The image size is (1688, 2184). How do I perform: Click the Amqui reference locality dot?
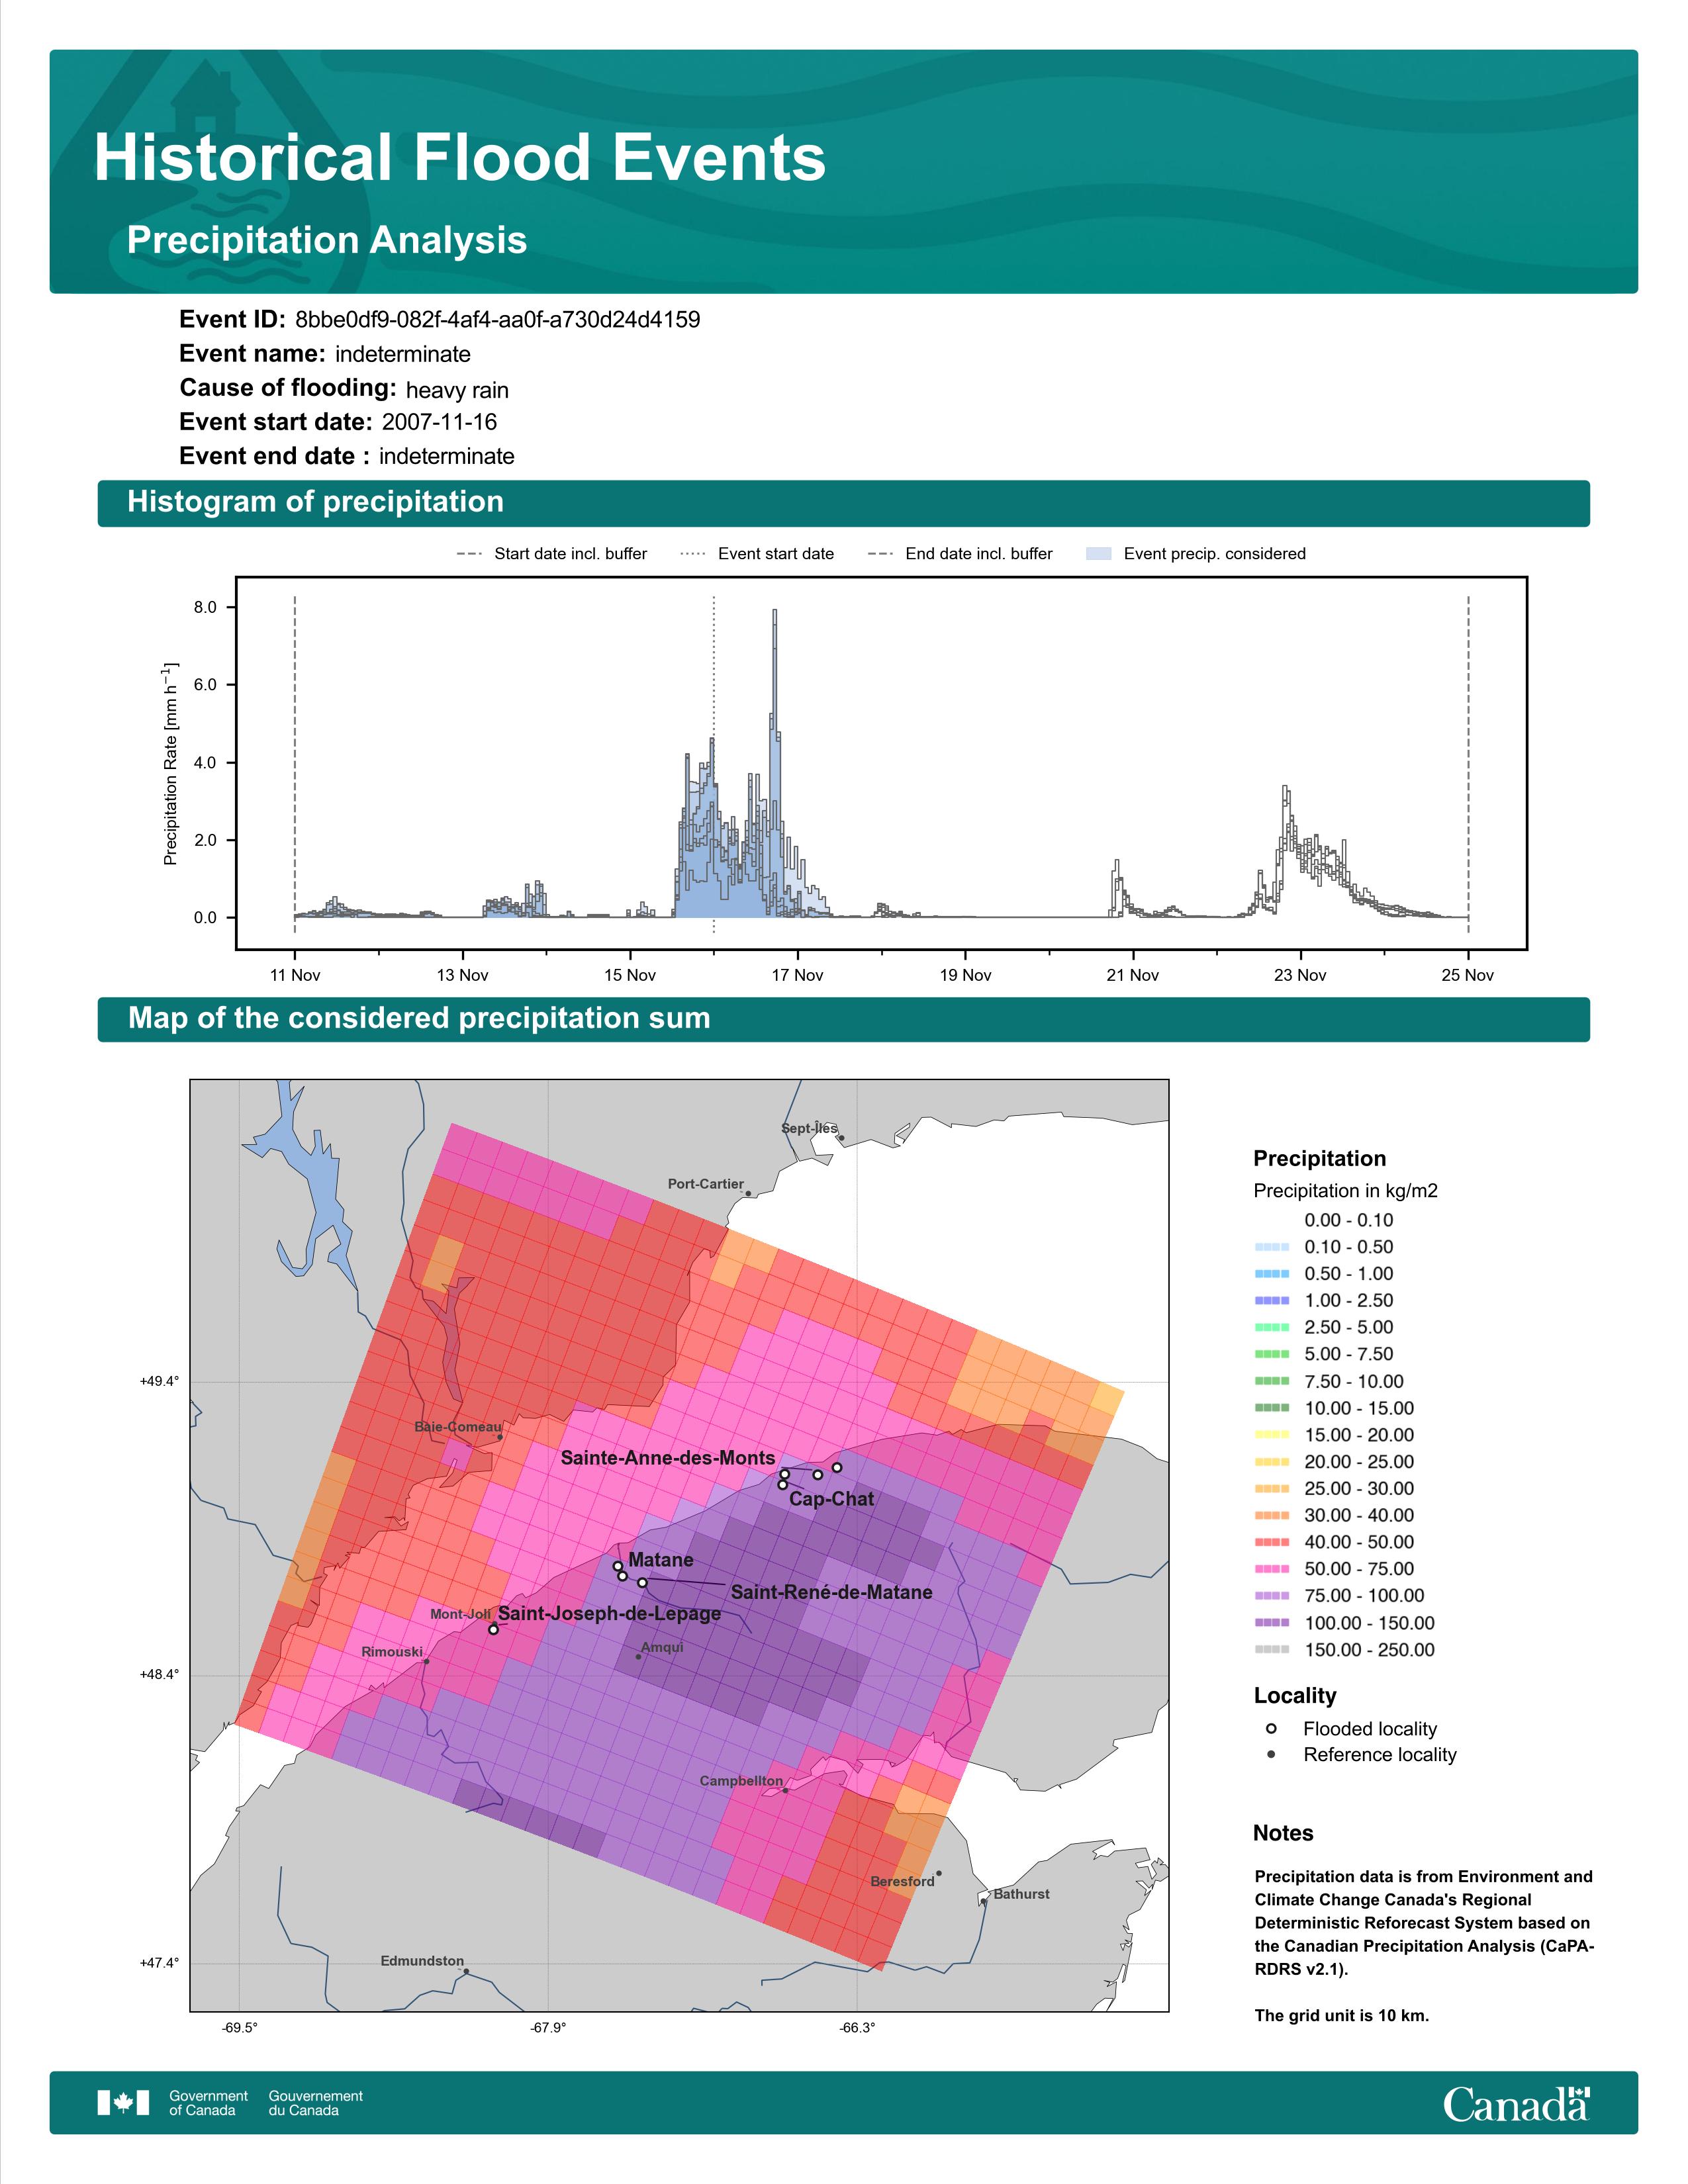[x=638, y=1656]
